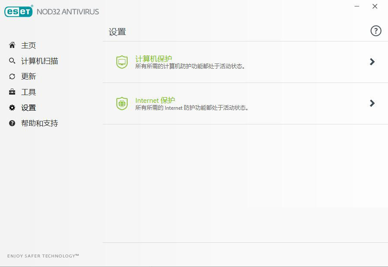
Task: Click the green monitor shield icon
Action: pyautogui.click(x=122, y=62)
